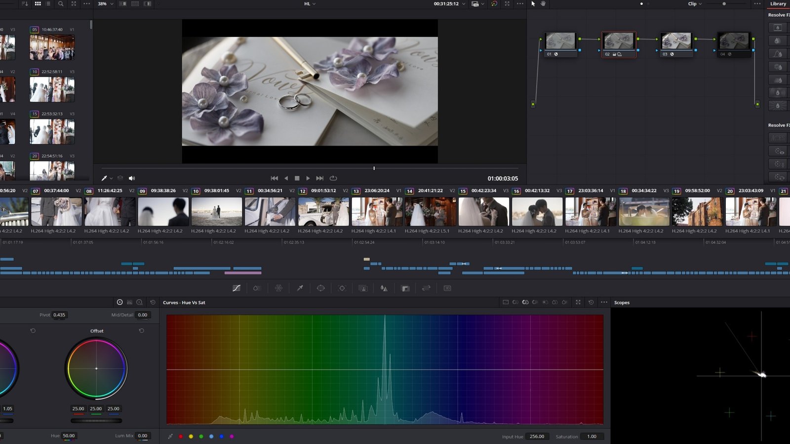Reset the Offset color wheel
790x444 pixels.
tap(141, 331)
